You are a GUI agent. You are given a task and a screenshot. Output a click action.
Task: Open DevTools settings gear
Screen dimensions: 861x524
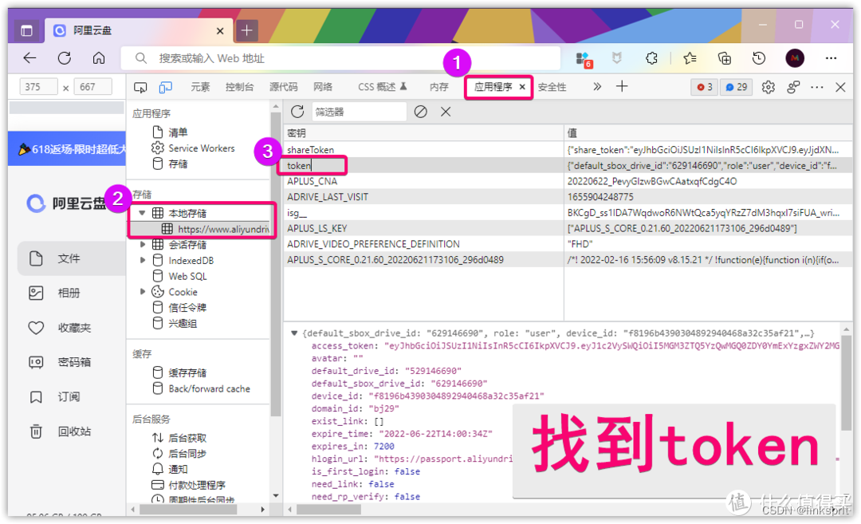(x=769, y=87)
